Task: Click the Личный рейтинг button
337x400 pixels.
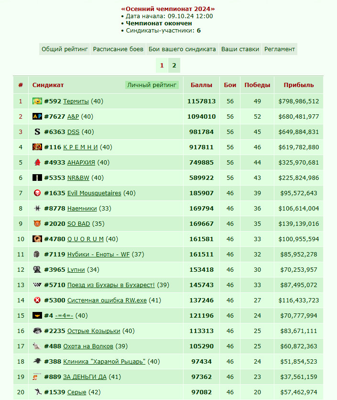Action: point(152,85)
